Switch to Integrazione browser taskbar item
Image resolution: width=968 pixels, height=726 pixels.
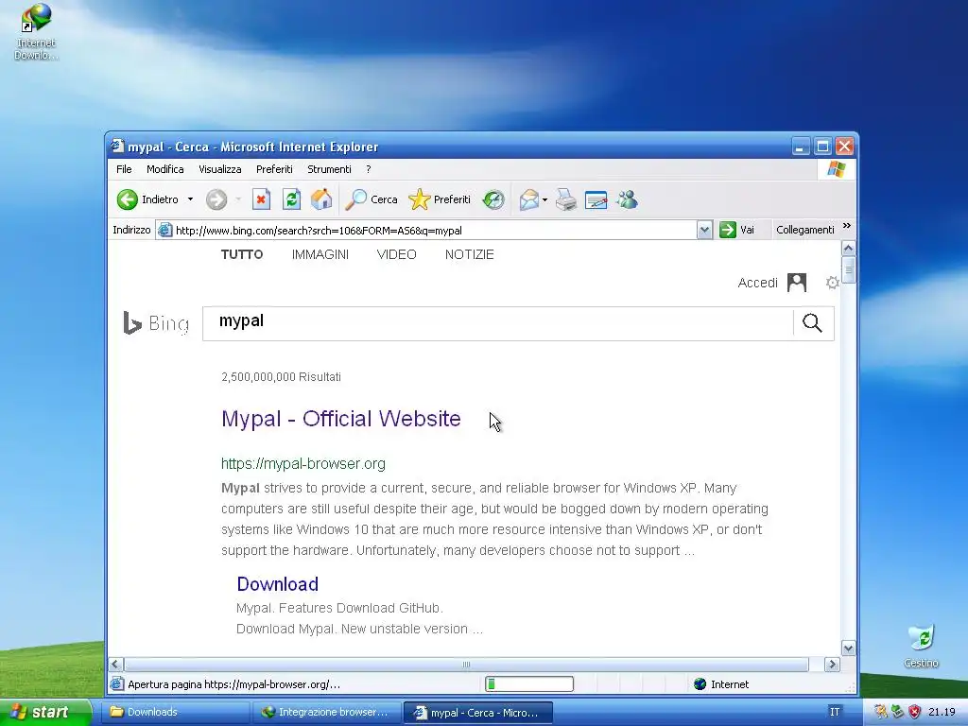coord(326,713)
